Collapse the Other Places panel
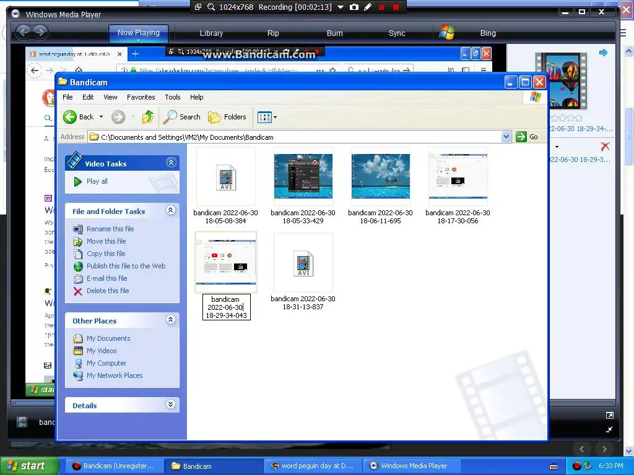This screenshot has height=475, width=634. (x=171, y=320)
